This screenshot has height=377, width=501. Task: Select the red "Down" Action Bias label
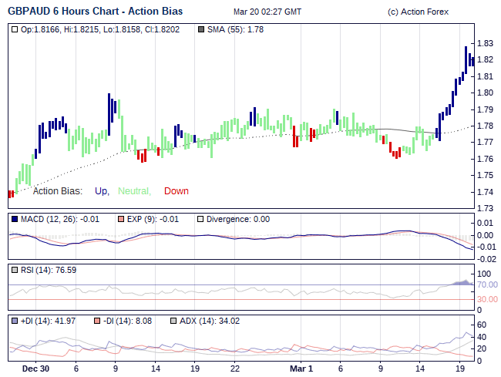(x=176, y=191)
